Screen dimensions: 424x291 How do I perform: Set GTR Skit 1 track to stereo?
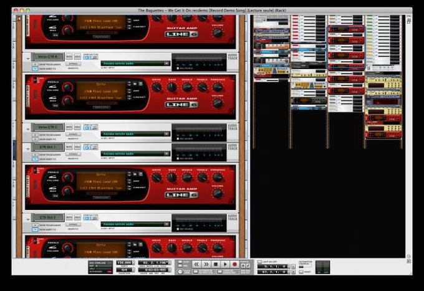[x=94, y=148]
